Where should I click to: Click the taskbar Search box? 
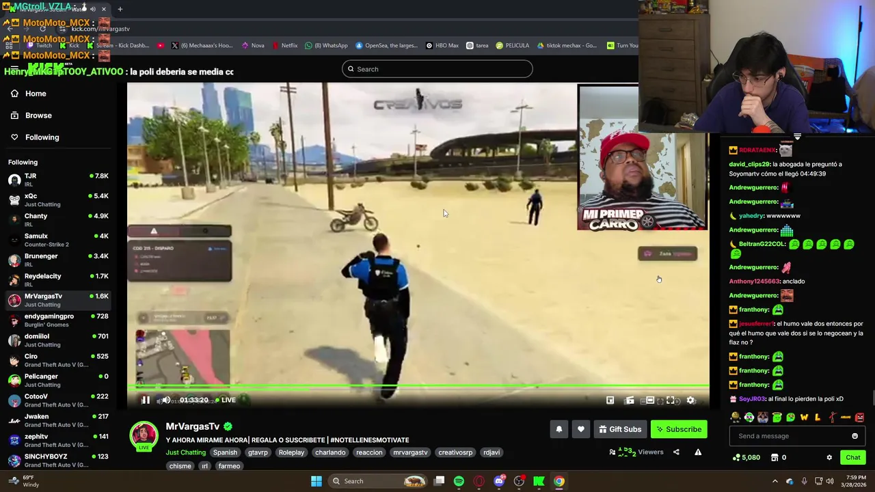[x=377, y=481]
